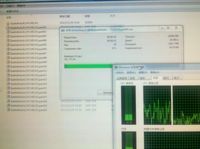Click the Windows Task Manager title bar icon

[x=116, y=67]
